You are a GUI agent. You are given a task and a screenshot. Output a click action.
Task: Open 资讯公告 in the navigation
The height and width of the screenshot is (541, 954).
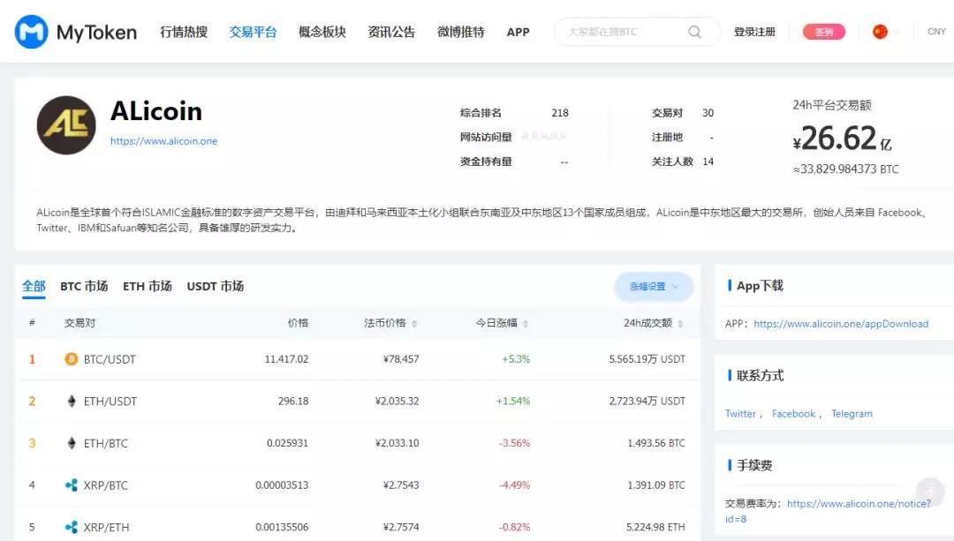(x=392, y=32)
